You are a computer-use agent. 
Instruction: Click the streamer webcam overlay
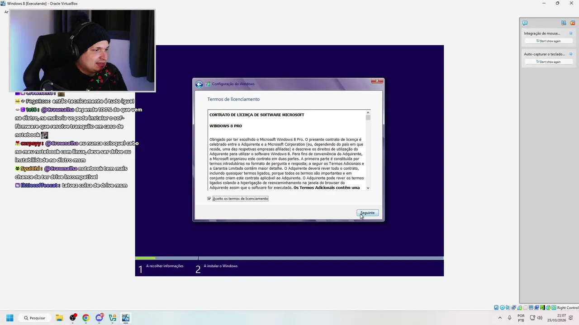(x=82, y=50)
